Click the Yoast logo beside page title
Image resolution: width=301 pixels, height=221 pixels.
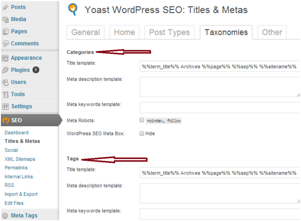73,9
